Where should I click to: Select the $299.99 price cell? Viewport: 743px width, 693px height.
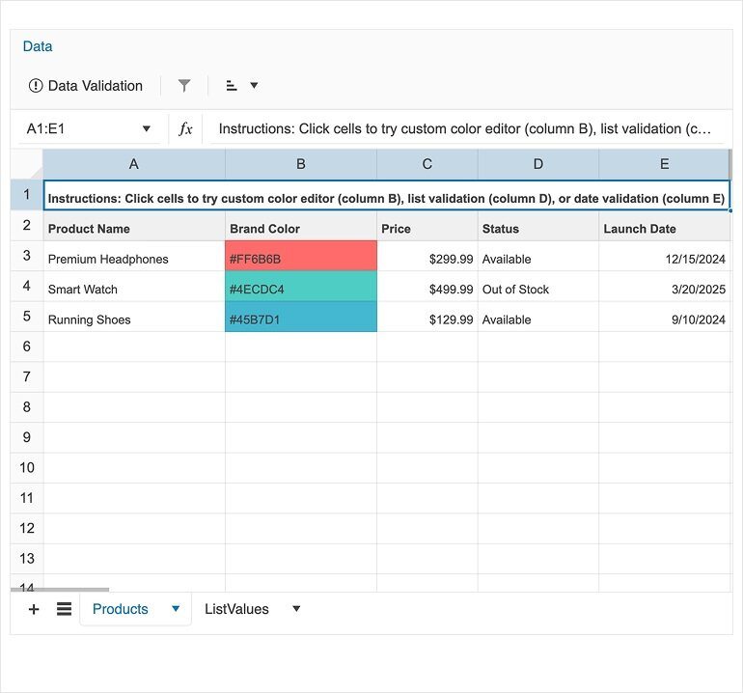(x=427, y=256)
